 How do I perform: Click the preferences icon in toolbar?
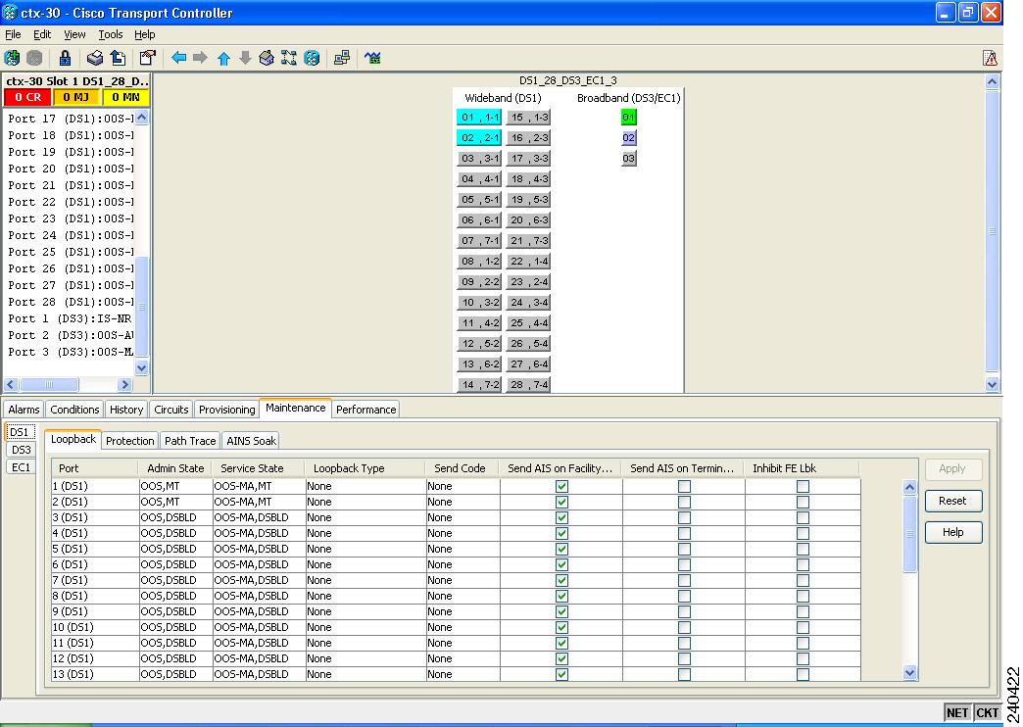[x=147, y=58]
